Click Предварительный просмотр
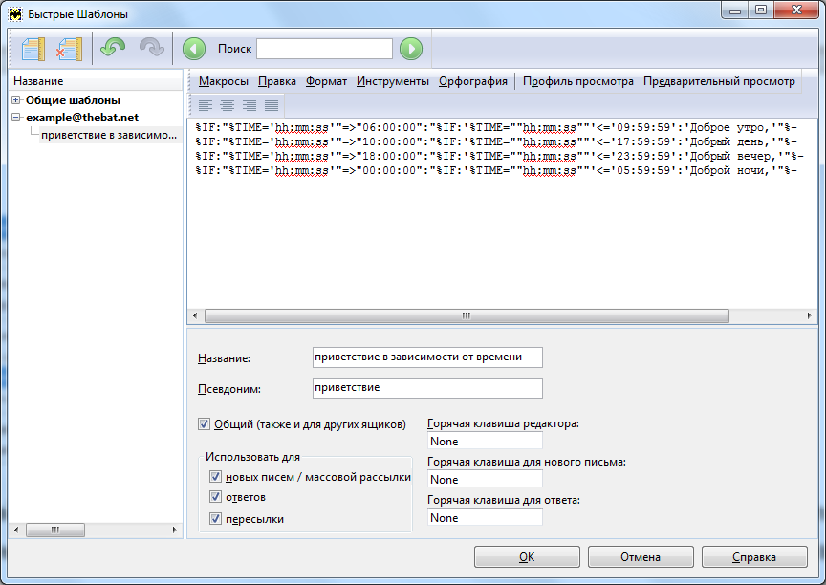This screenshot has height=585, width=826. (719, 81)
